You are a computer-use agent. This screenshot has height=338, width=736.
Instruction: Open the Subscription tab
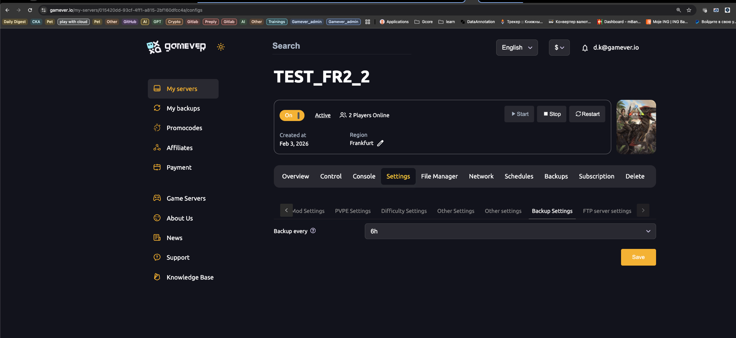click(597, 176)
